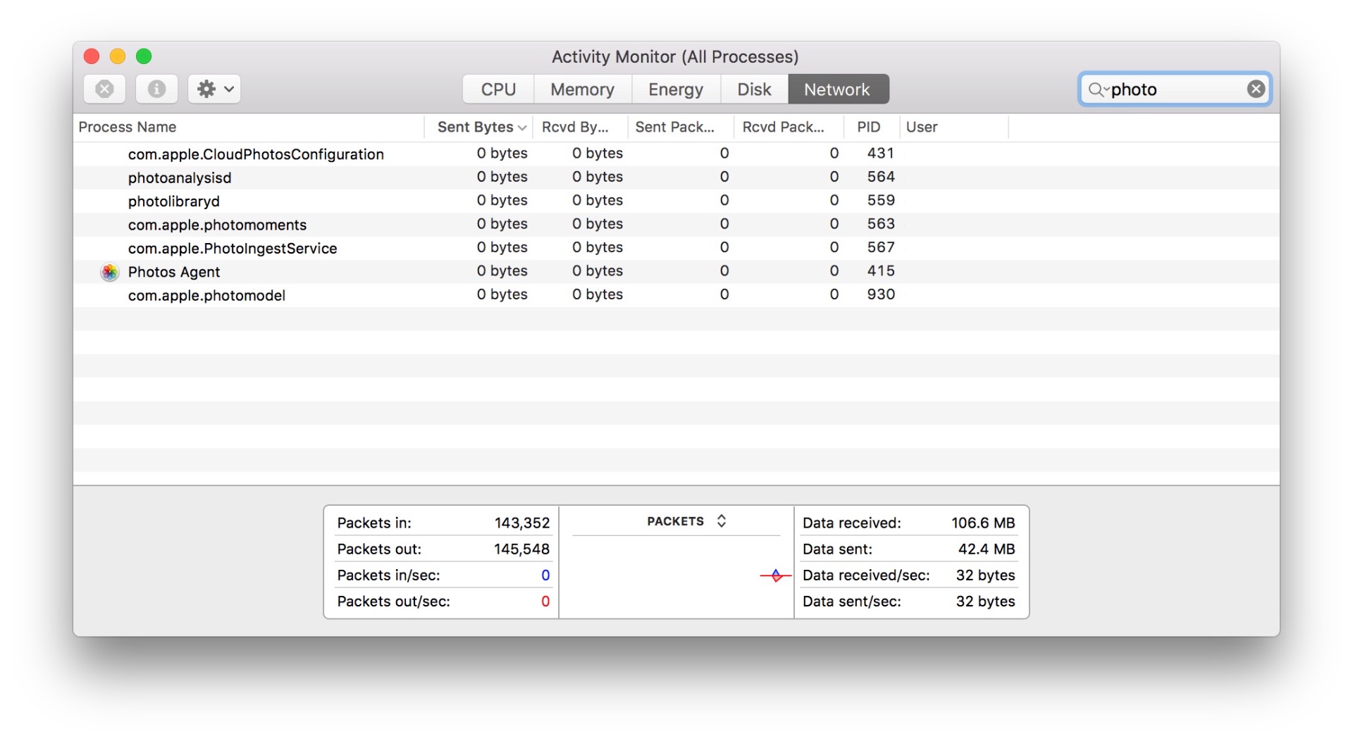The image size is (1353, 741).
Task: Open the process info inspector icon
Action: pyautogui.click(x=156, y=89)
